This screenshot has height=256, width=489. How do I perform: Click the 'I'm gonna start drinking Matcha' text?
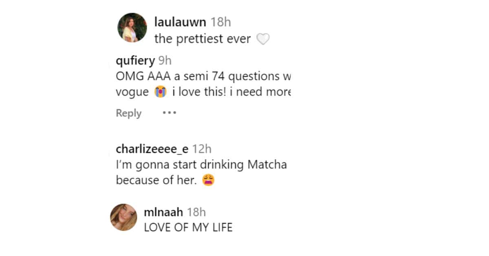(x=201, y=165)
